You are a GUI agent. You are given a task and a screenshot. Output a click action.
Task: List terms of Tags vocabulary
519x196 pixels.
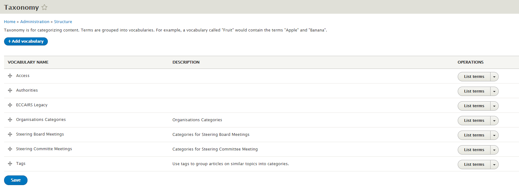[474, 165]
